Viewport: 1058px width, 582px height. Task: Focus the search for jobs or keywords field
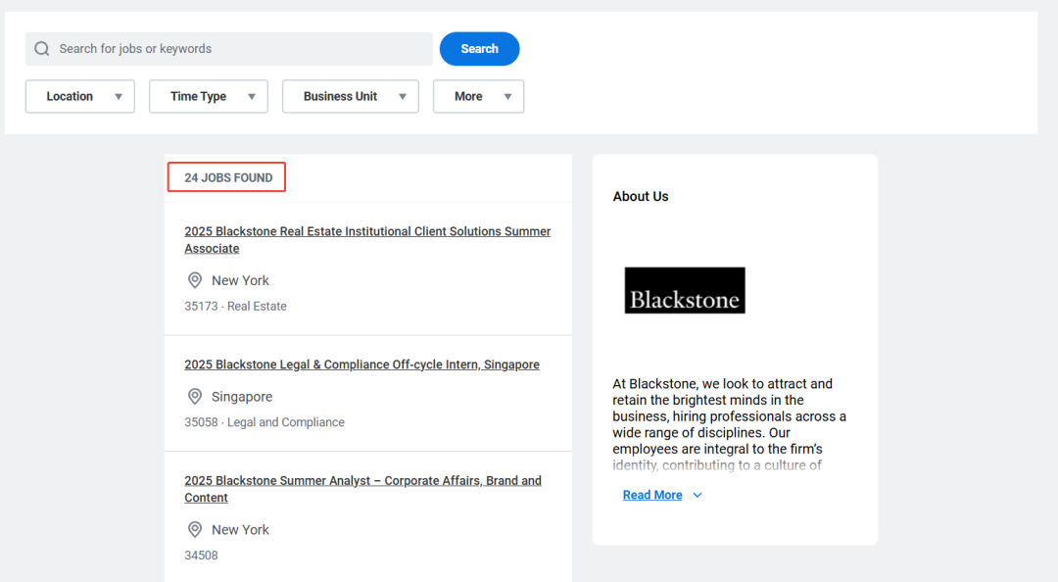[x=228, y=49]
